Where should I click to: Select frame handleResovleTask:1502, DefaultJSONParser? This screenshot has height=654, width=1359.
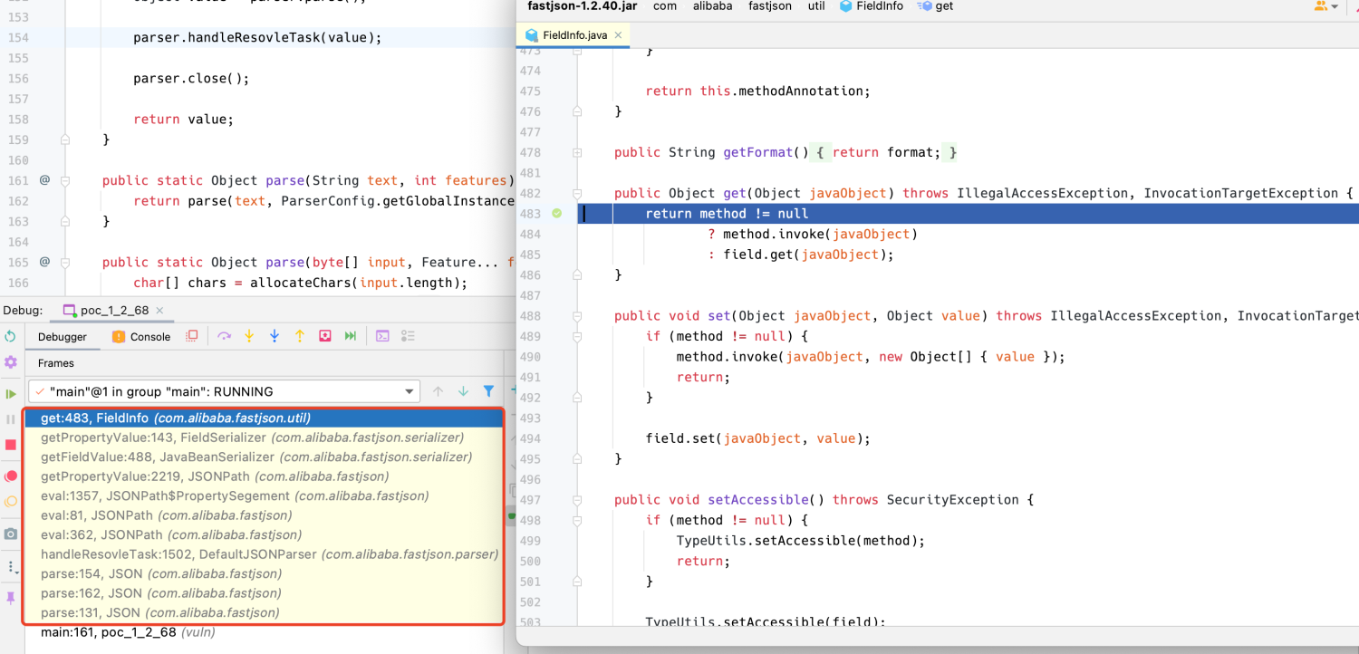point(263,554)
